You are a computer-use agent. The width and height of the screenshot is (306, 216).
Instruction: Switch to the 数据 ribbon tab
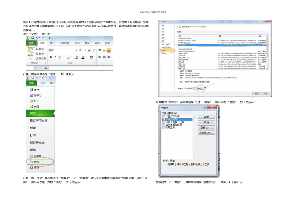tap(87, 43)
